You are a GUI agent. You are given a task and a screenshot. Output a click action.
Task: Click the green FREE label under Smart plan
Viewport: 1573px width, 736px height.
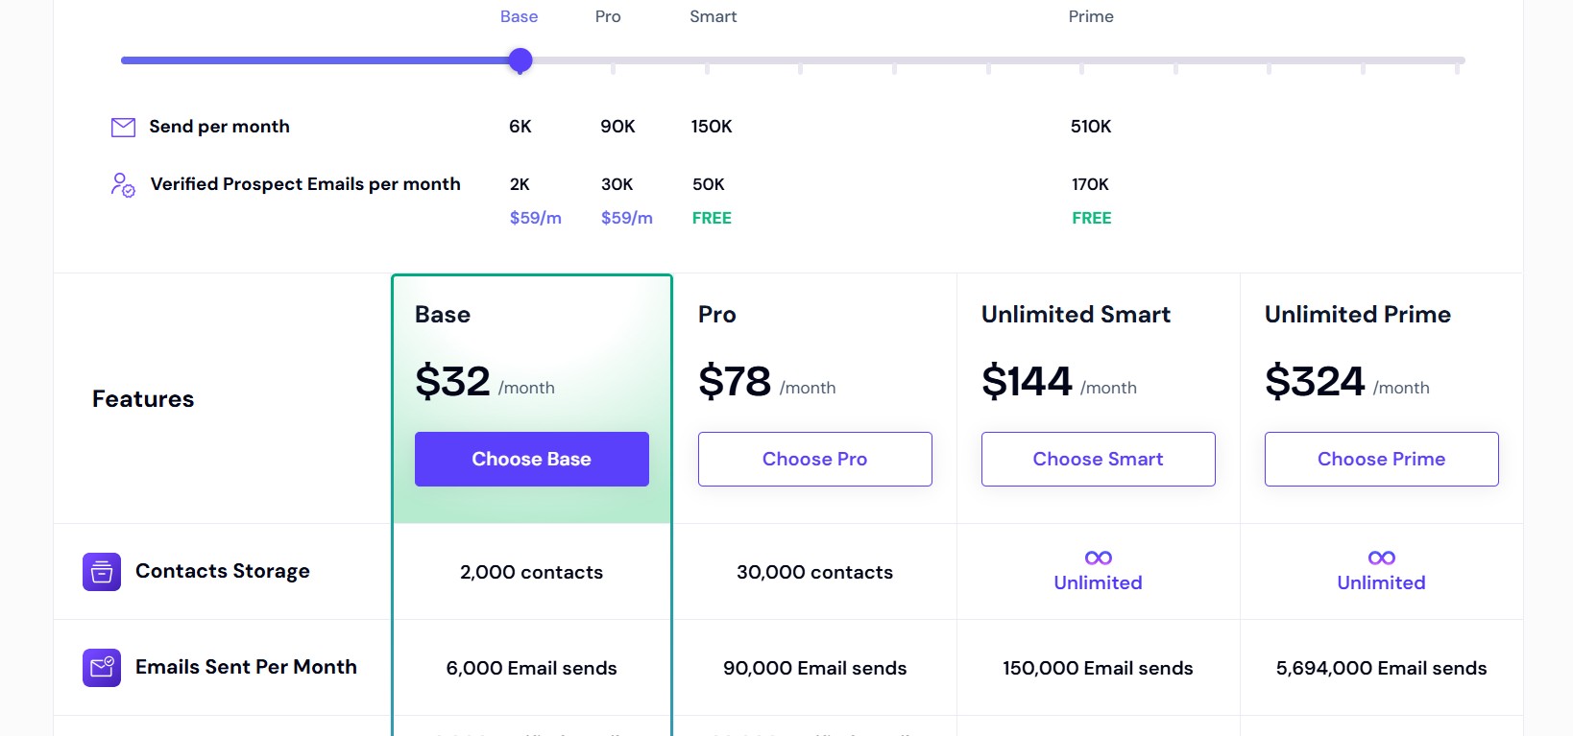[712, 218]
